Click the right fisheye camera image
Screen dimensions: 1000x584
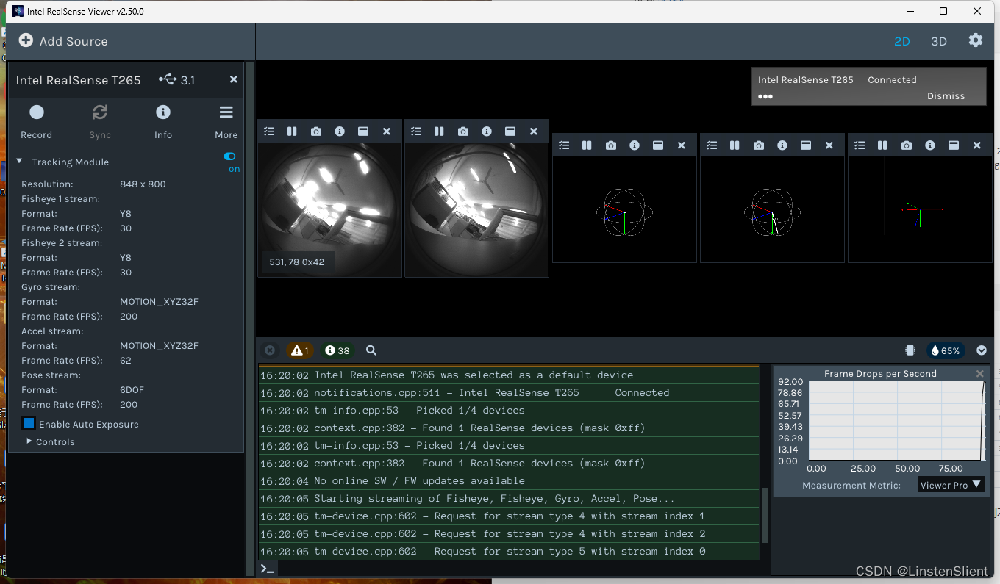[x=476, y=210]
